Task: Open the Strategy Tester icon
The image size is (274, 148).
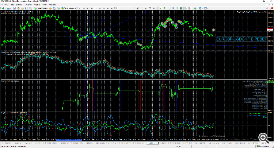Action: coord(30,8)
